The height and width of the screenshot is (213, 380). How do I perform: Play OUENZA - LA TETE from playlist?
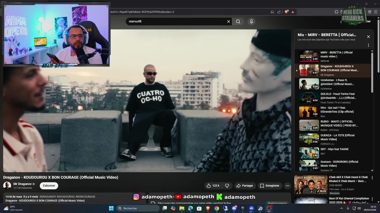pos(332,139)
